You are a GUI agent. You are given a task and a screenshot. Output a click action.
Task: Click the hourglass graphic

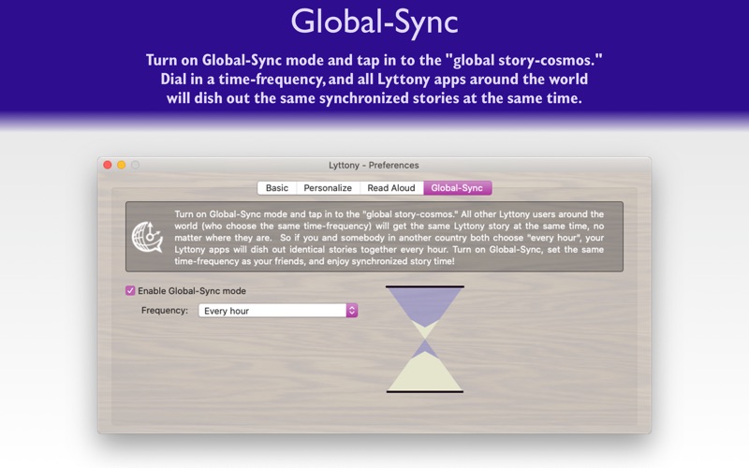[x=425, y=339]
